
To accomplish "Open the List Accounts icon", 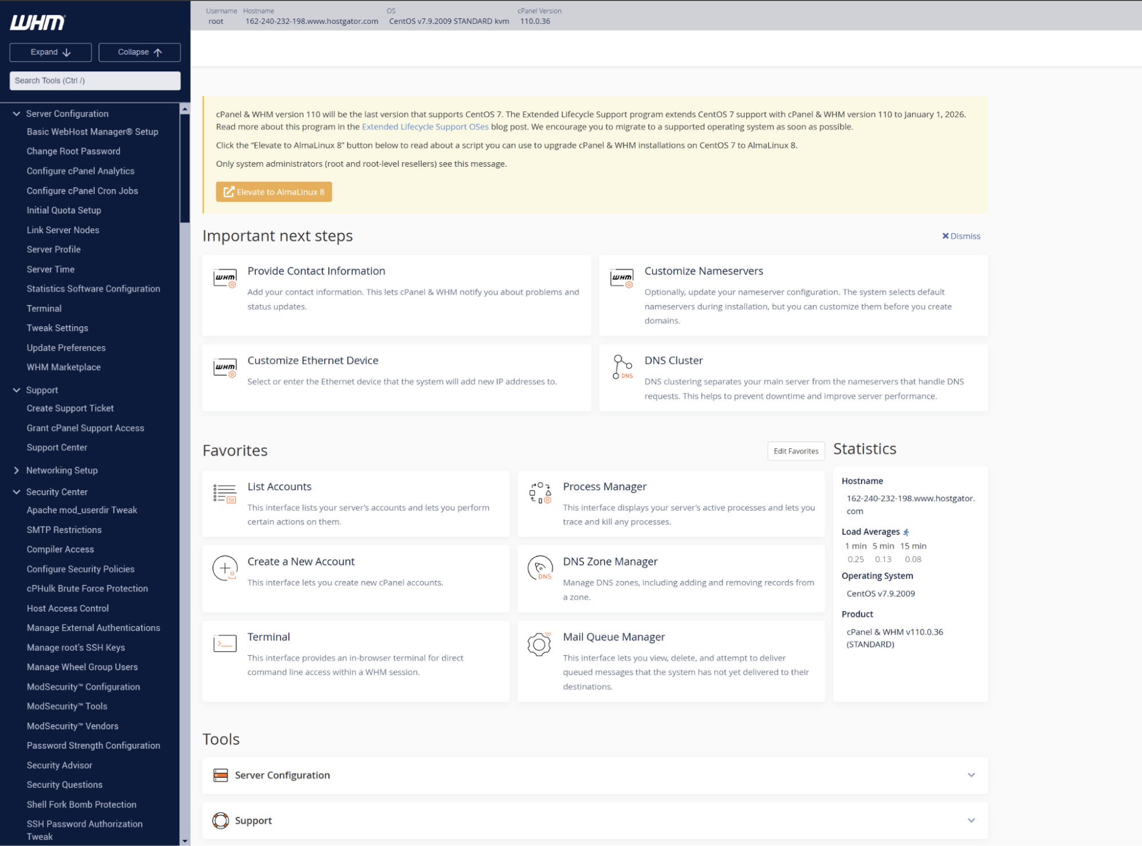I will (x=225, y=494).
